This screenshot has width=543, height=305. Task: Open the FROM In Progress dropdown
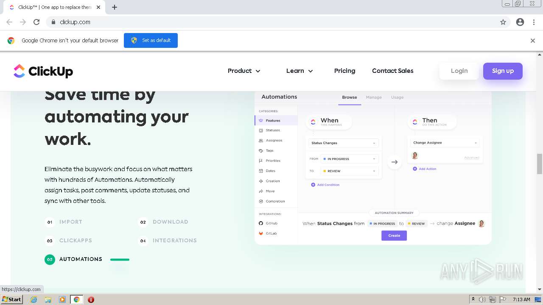tap(349, 159)
